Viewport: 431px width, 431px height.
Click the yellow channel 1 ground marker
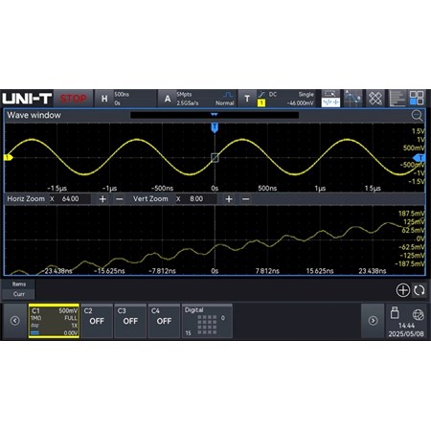click(x=8, y=157)
